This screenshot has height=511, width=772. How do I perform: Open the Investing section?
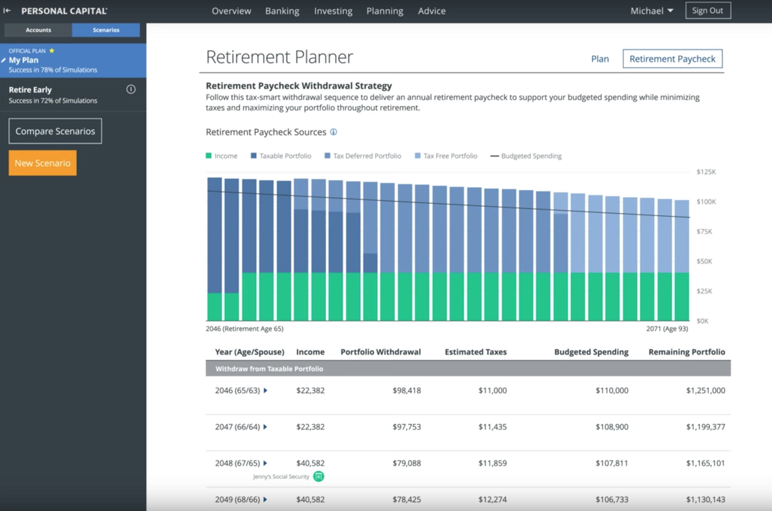[x=332, y=11]
